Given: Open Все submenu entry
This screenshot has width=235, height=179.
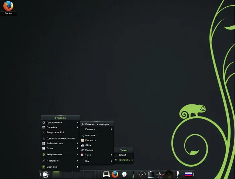Looking at the screenshot, I should (x=97, y=161).
